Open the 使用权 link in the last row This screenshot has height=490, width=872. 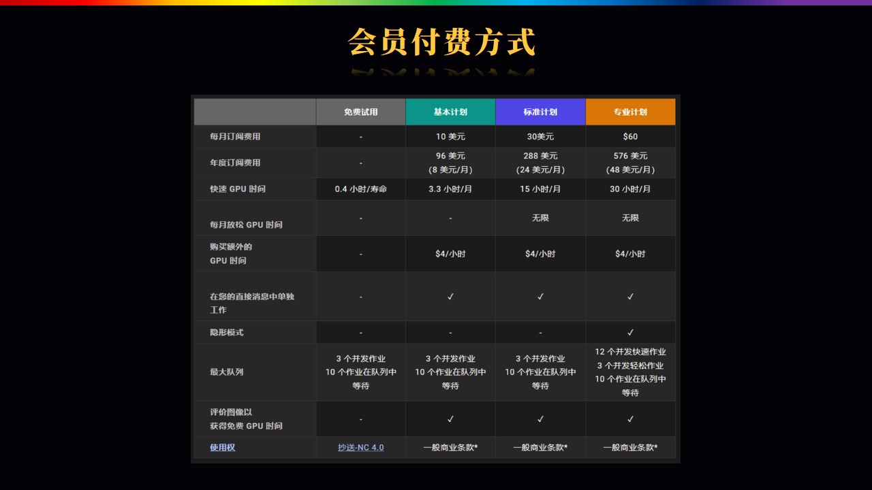[x=222, y=447]
